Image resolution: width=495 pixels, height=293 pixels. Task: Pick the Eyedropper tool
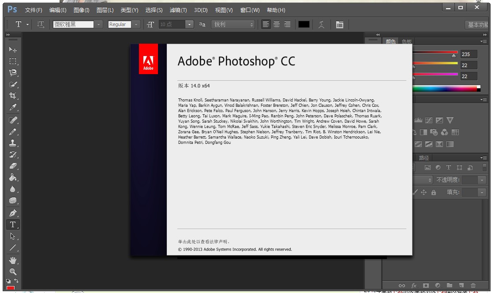[13, 107]
